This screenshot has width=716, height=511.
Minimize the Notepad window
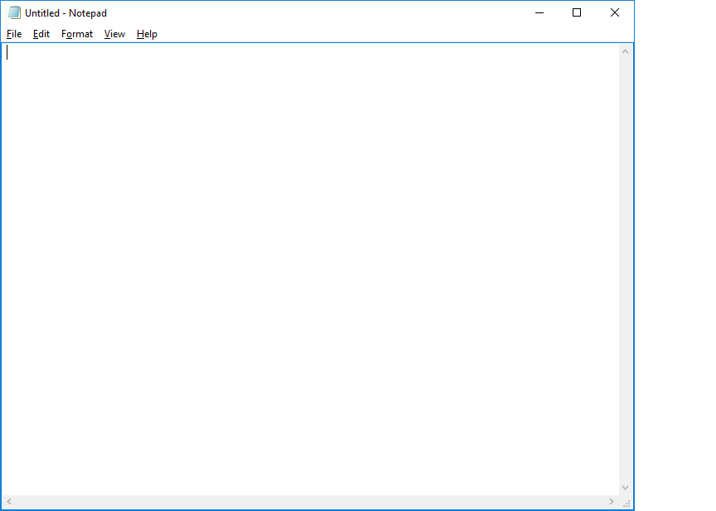pyautogui.click(x=539, y=12)
